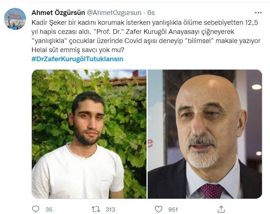The height and width of the screenshot is (214, 270).
Task: Open photo of young man in white t-shirt
Action: click(89, 134)
